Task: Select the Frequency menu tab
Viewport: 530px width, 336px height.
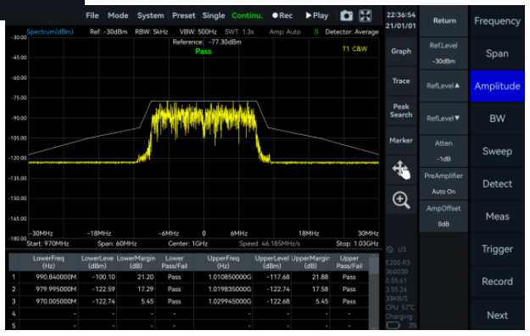Action: point(497,21)
